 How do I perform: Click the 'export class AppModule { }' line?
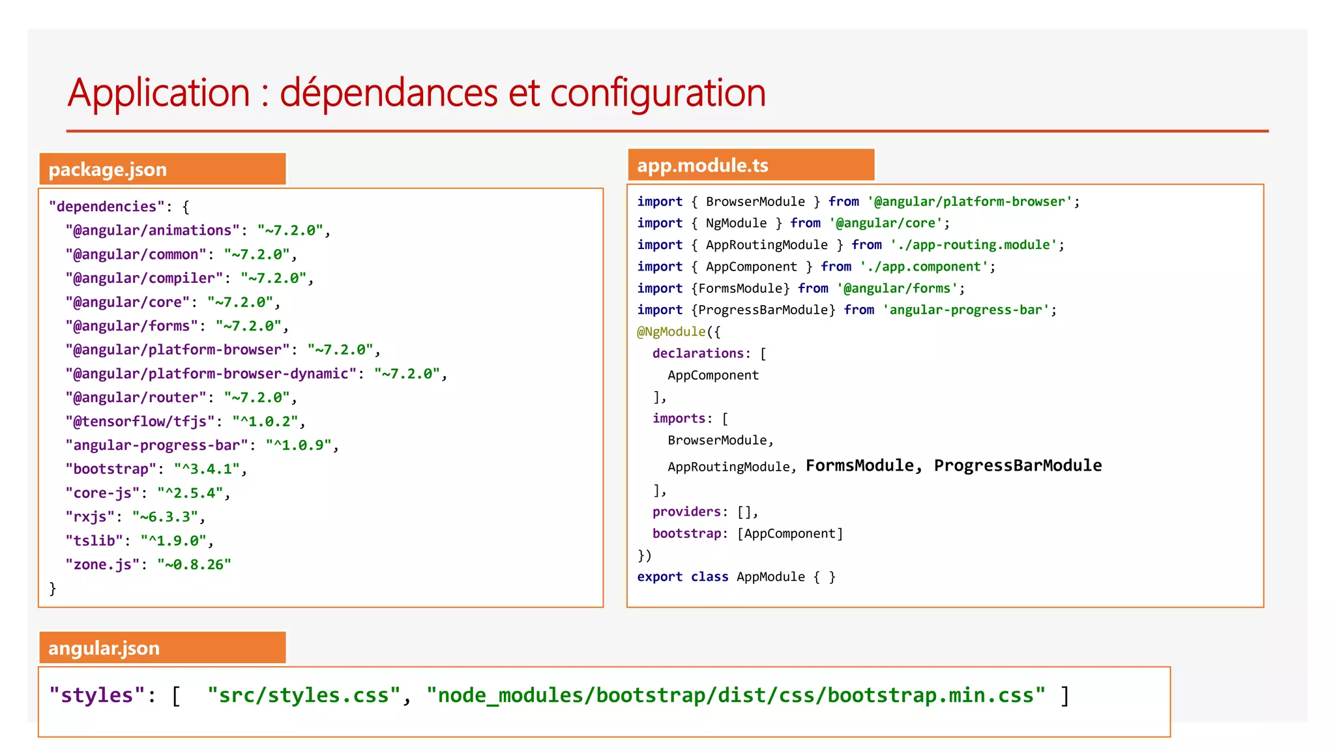tap(736, 577)
